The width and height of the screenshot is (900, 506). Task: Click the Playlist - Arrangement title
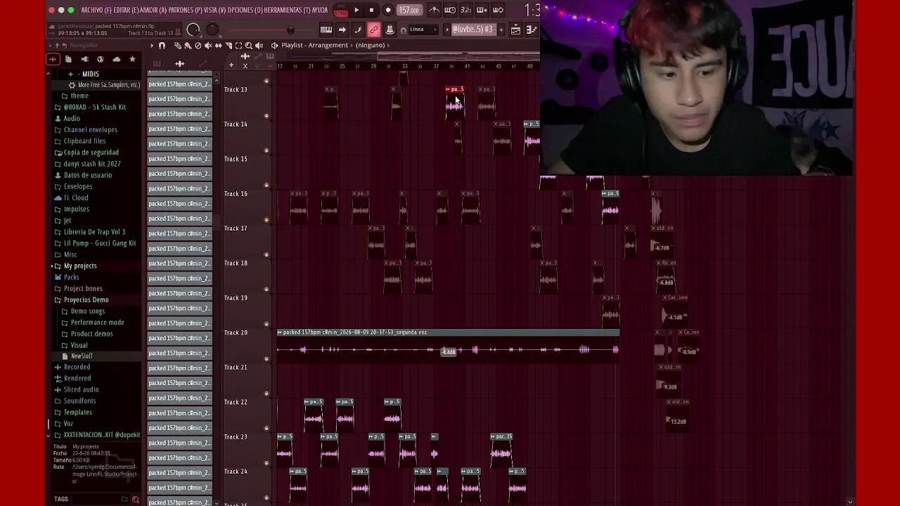pyautogui.click(x=314, y=45)
